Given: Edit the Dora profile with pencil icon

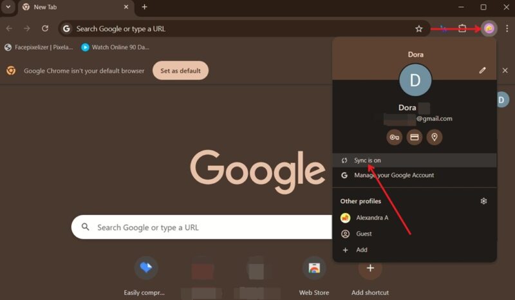Looking at the screenshot, I should pos(482,70).
